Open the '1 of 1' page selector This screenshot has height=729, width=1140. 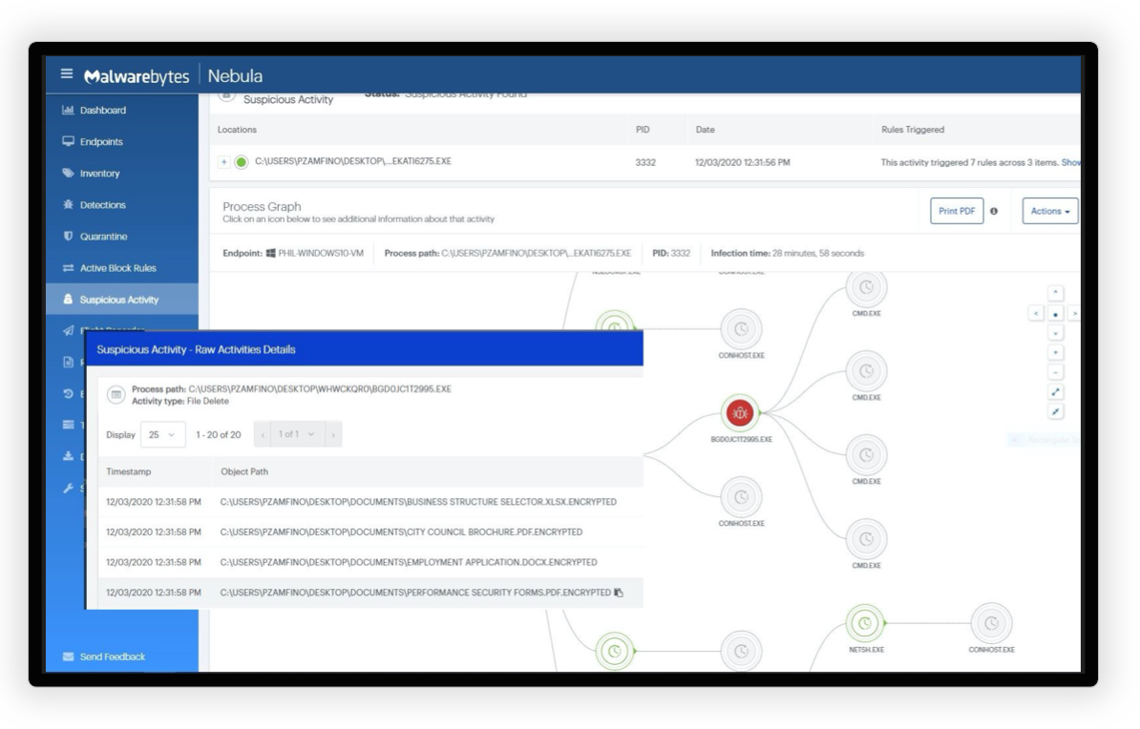coord(297,435)
